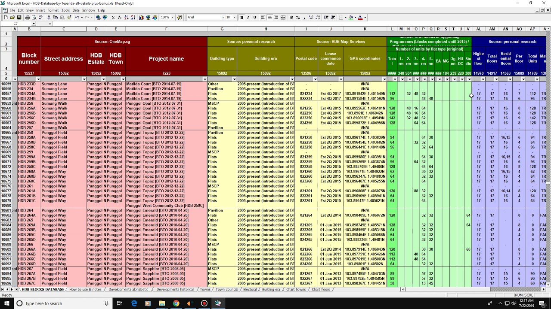Screen dimensions: 551x309
Task: Select column F header
Action: (x=166, y=29)
